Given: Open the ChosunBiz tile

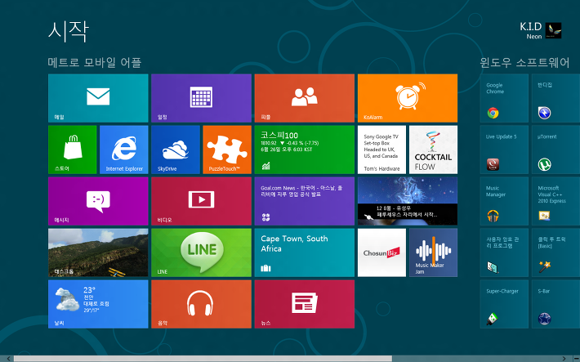Looking at the screenshot, I should pyautogui.click(x=381, y=253).
